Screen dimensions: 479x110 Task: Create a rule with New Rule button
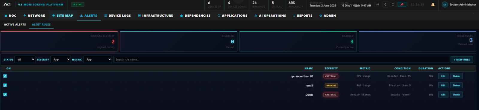pos(462,60)
